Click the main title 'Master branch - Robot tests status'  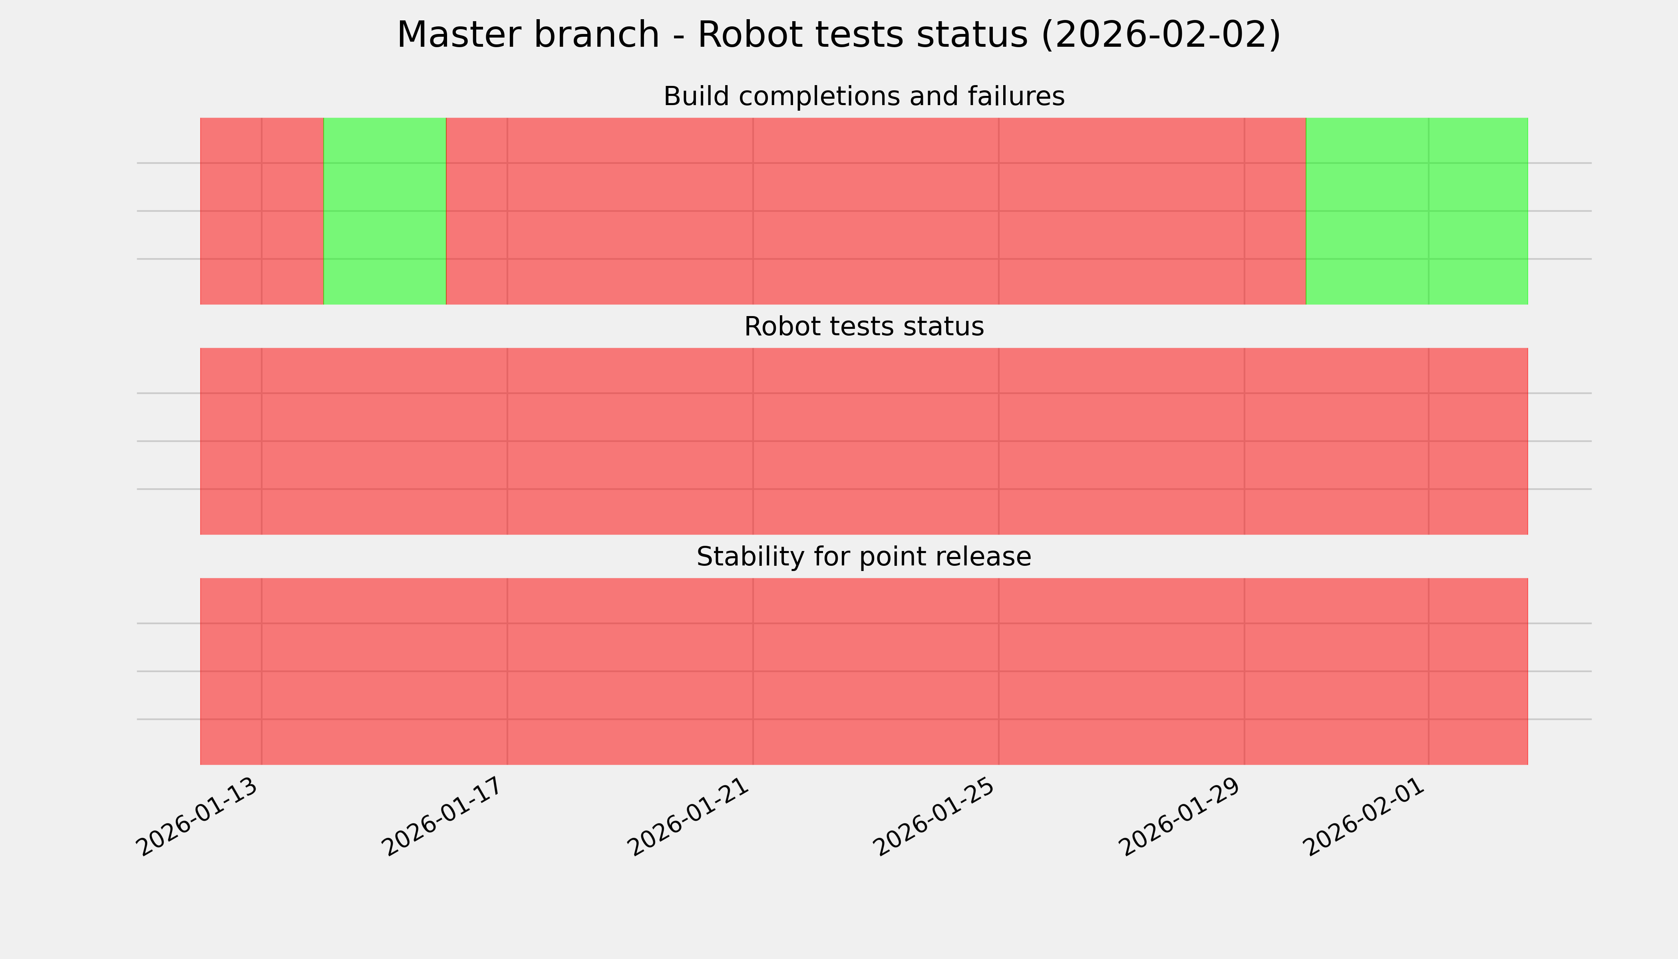[838, 35]
